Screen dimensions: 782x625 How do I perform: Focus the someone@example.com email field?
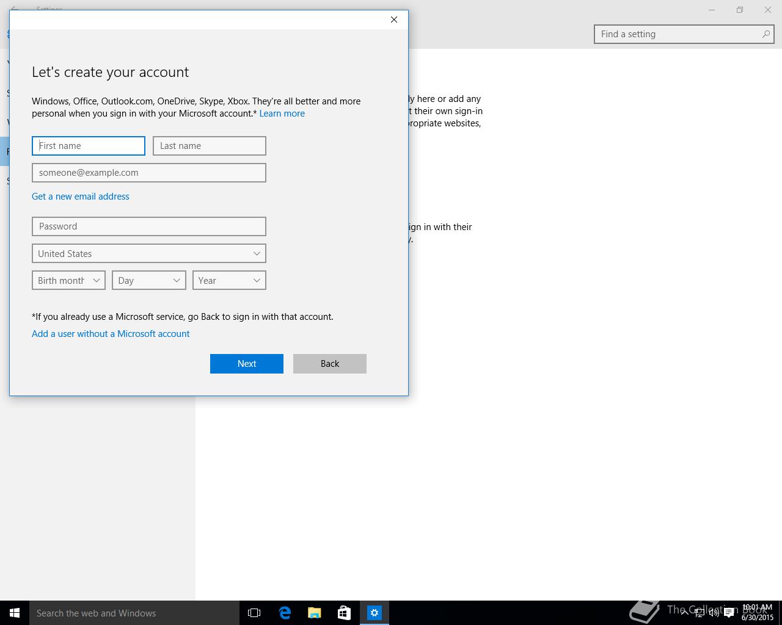pyautogui.click(x=149, y=173)
